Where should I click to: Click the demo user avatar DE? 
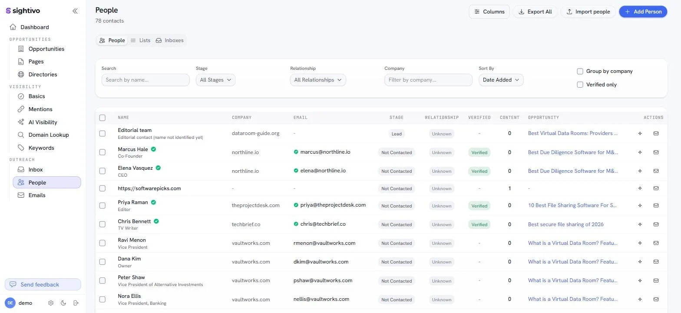pos(10,303)
